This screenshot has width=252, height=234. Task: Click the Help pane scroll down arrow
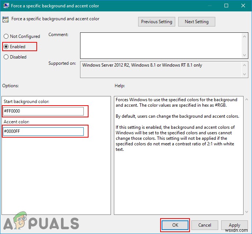tap(247, 212)
